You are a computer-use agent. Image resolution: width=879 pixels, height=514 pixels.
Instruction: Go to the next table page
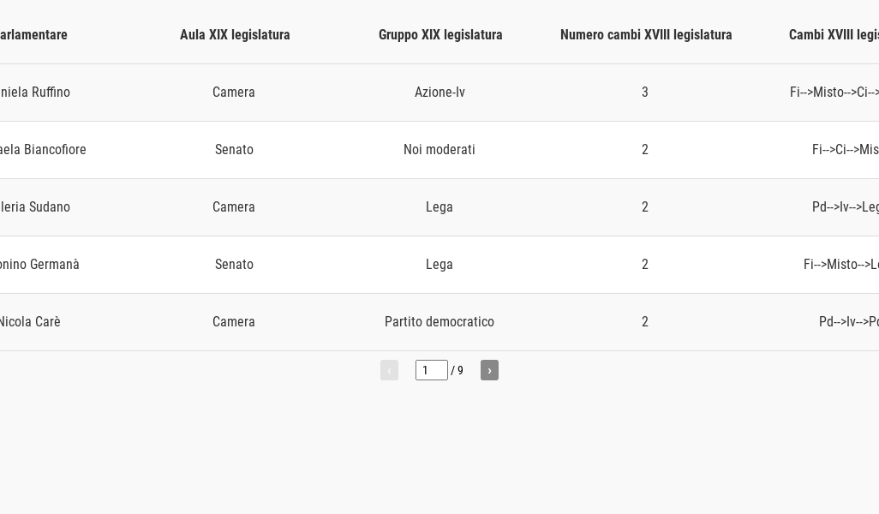(x=489, y=370)
